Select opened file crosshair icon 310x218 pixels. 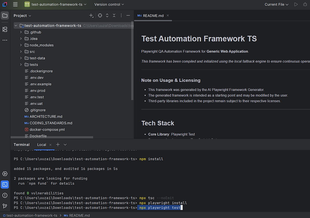click(x=100, y=16)
